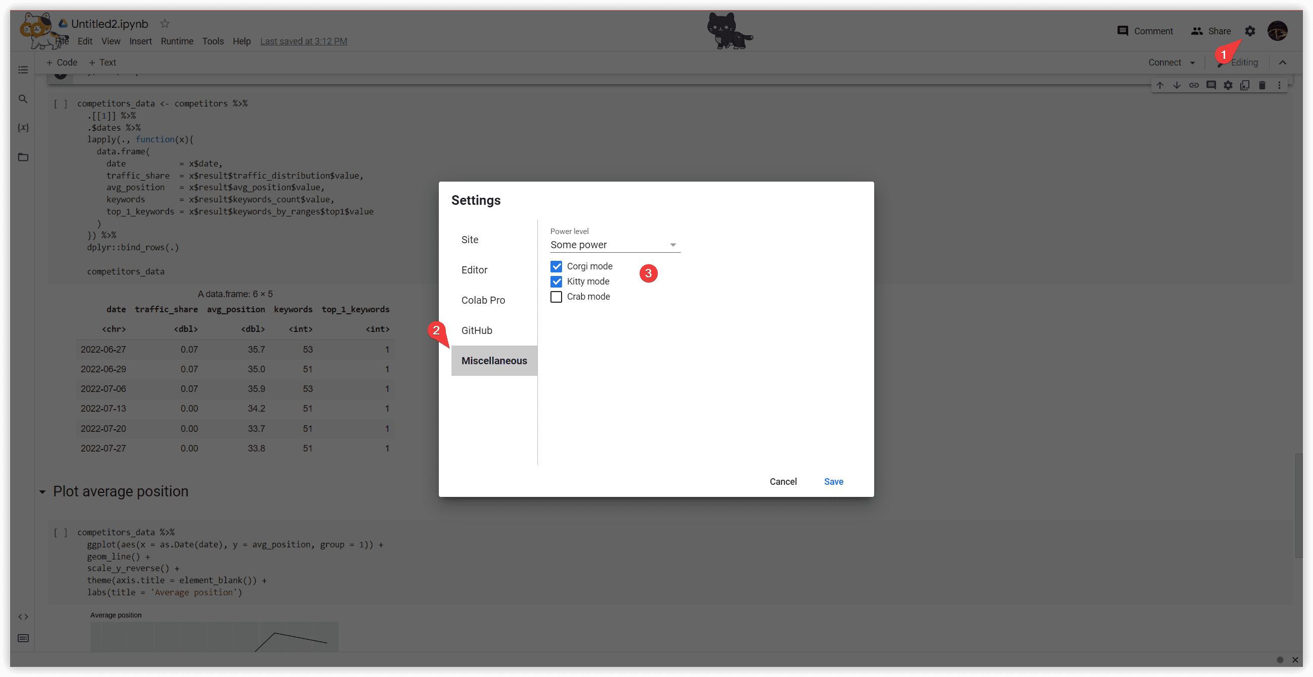Open the search in notebook panel
Viewport: 1313px width, 677px height.
[23, 99]
